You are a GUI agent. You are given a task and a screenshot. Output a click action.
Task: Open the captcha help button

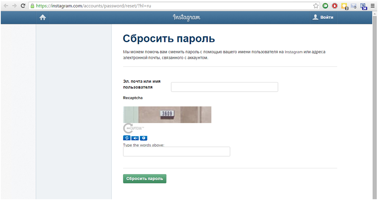tap(144, 138)
